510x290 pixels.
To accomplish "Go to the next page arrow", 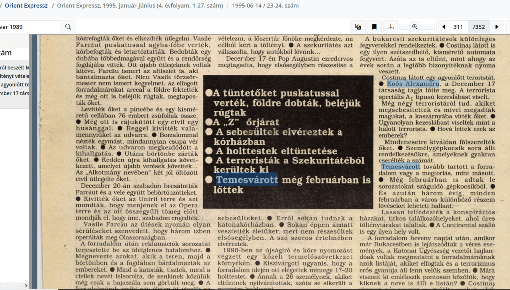I will (496, 27).
